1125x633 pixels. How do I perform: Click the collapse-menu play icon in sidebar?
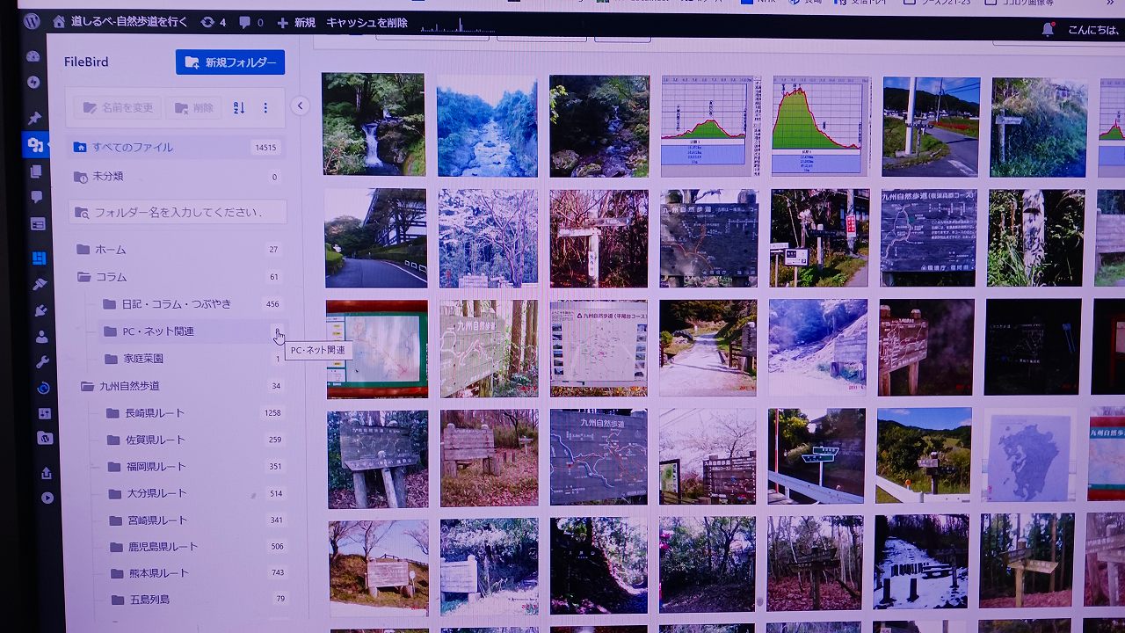pos(47,498)
